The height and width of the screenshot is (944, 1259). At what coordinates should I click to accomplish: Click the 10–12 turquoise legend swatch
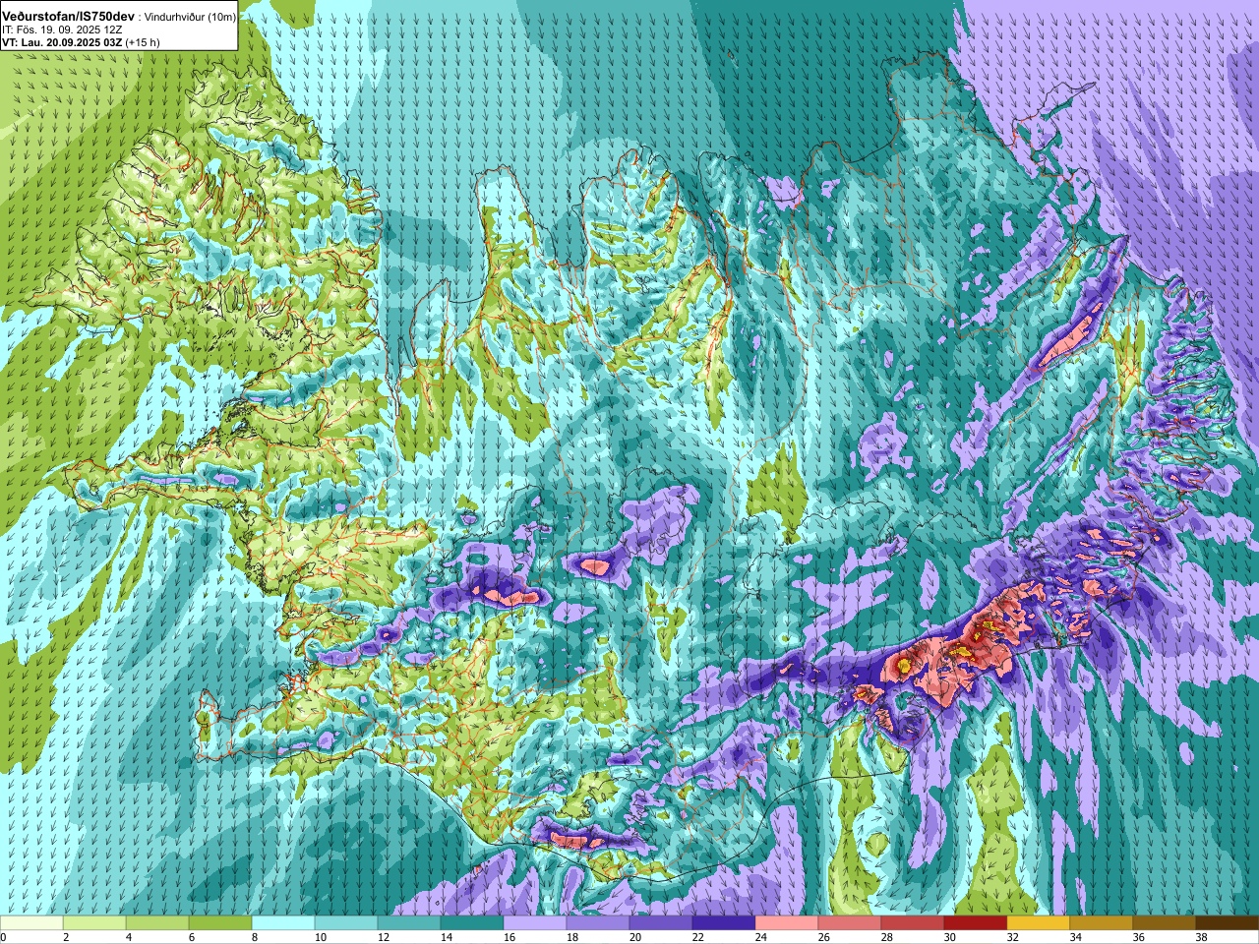pos(346,923)
